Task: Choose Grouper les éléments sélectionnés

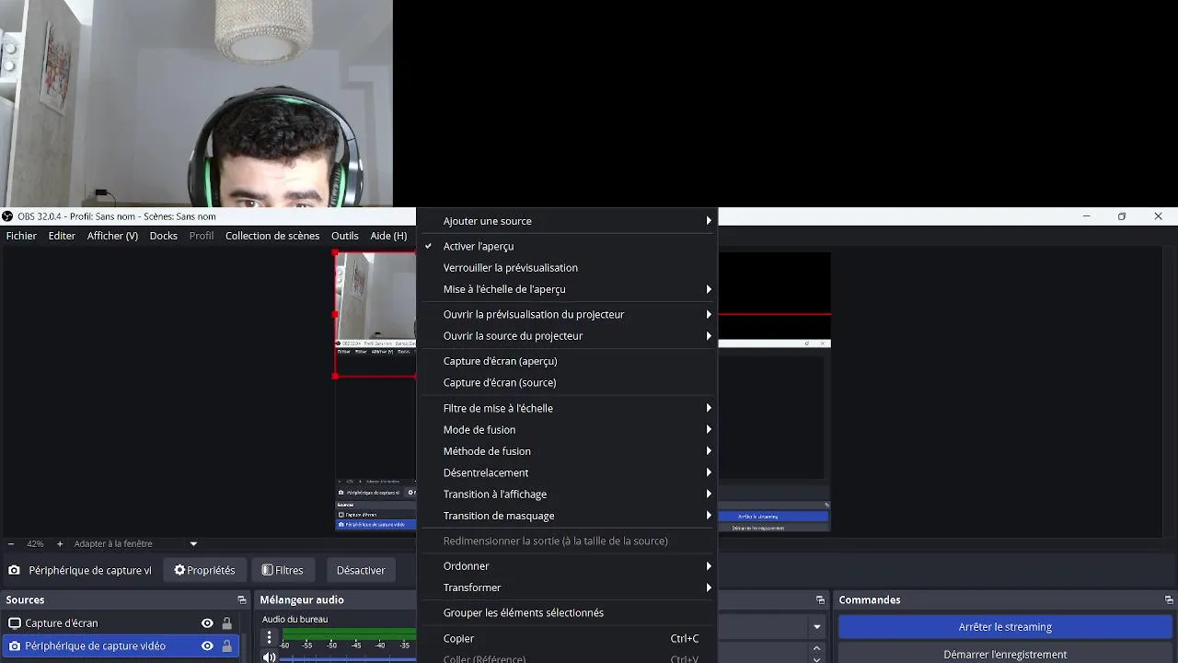Action: coord(567,613)
